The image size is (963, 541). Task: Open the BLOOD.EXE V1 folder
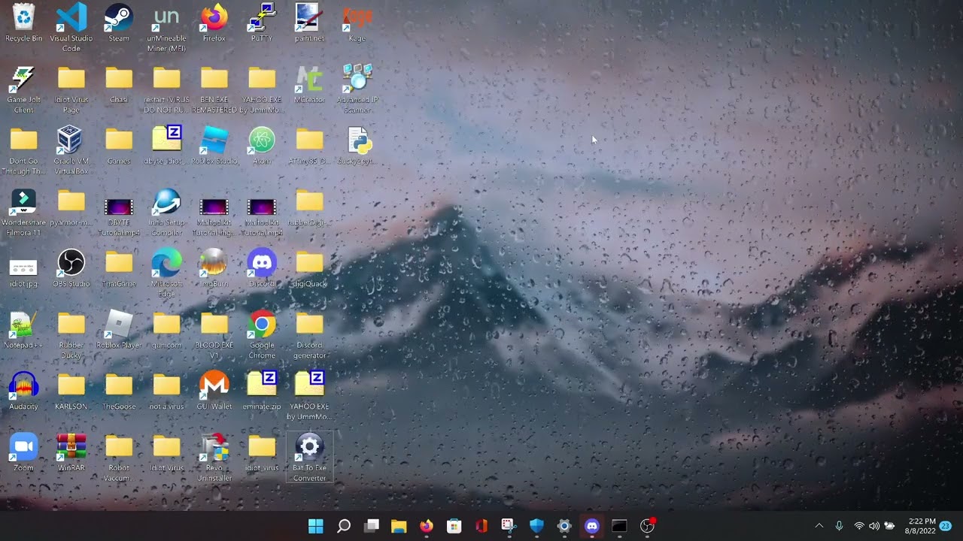pos(214,336)
